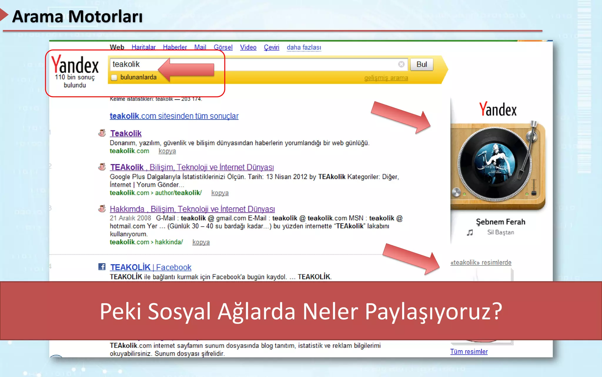Open the Haberler tab
The height and width of the screenshot is (377, 602).
point(175,47)
